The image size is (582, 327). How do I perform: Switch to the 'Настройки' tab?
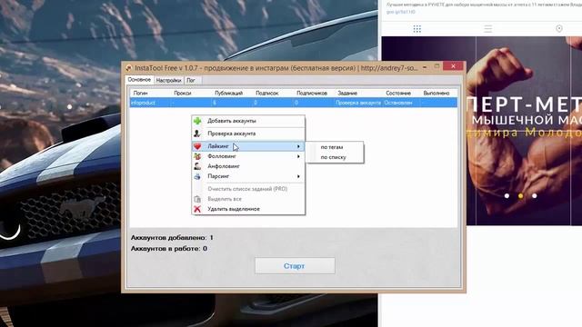(x=168, y=81)
